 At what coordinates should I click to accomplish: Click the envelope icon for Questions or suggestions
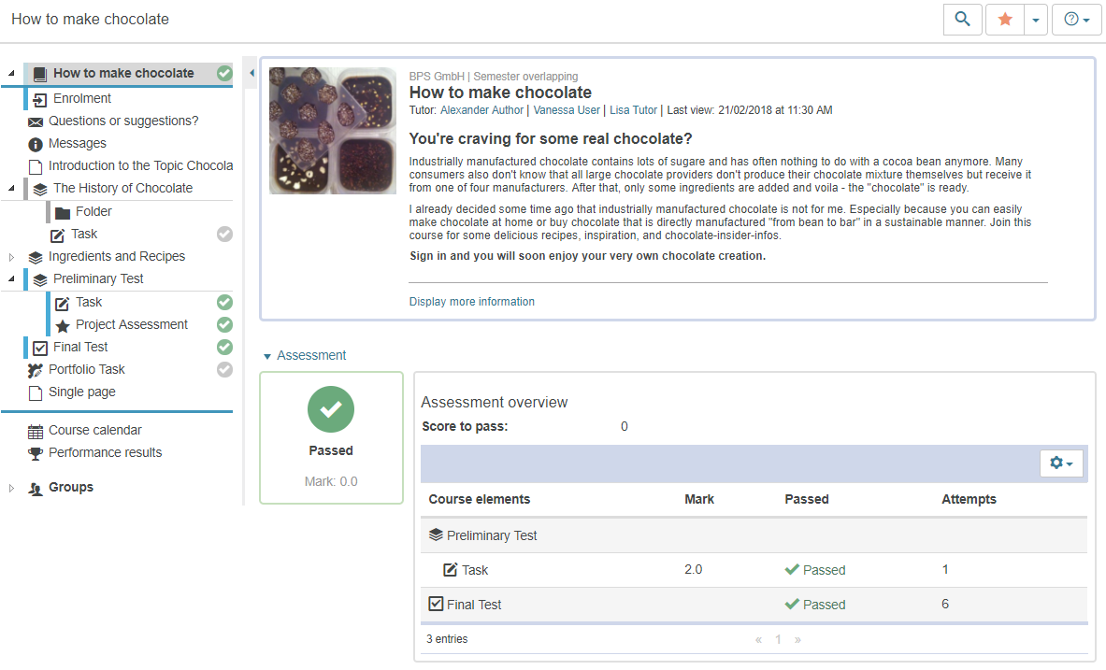tap(36, 121)
